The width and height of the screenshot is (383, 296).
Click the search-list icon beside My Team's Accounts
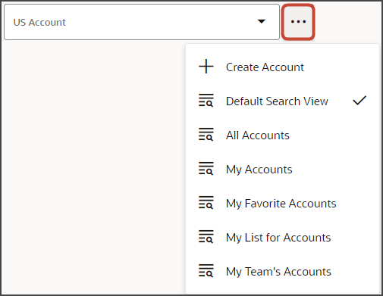point(206,271)
